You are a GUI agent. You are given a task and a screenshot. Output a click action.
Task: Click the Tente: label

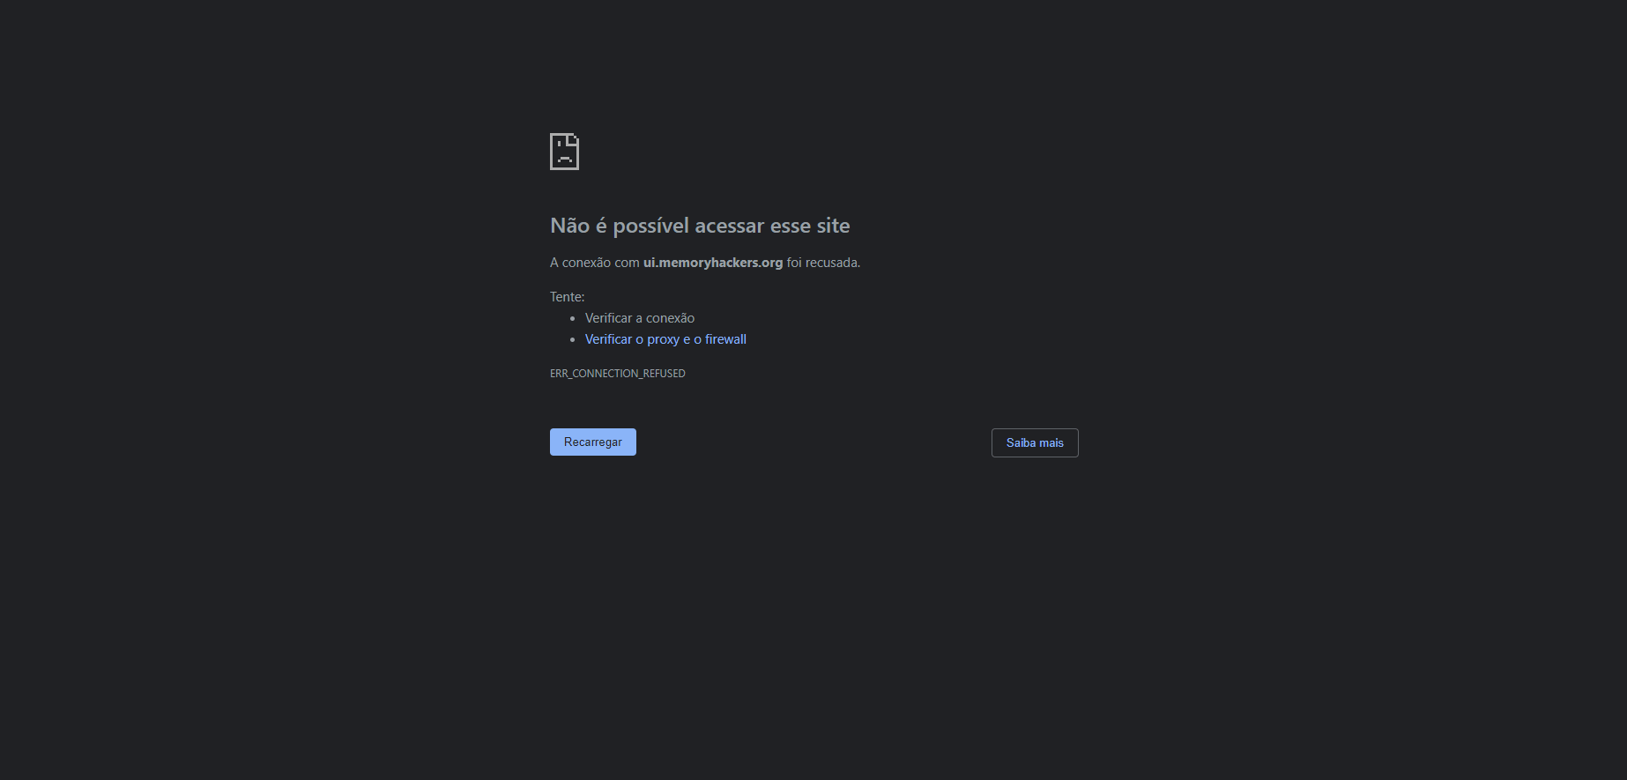click(x=567, y=297)
